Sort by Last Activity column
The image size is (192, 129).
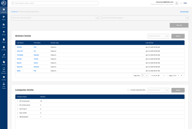[149, 43]
